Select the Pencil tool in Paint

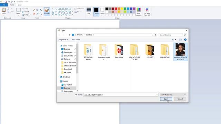[34, 10]
